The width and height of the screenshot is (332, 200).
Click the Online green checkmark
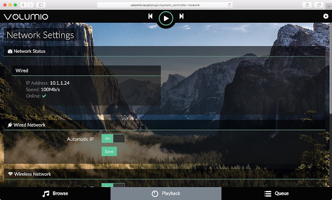pyautogui.click(x=44, y=96)
